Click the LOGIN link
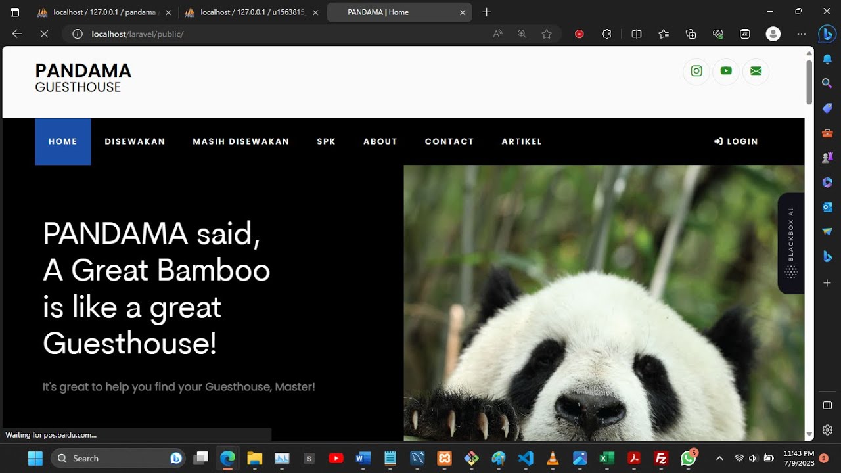The width and height of the screenshot is (841, 473). [736, 141]
